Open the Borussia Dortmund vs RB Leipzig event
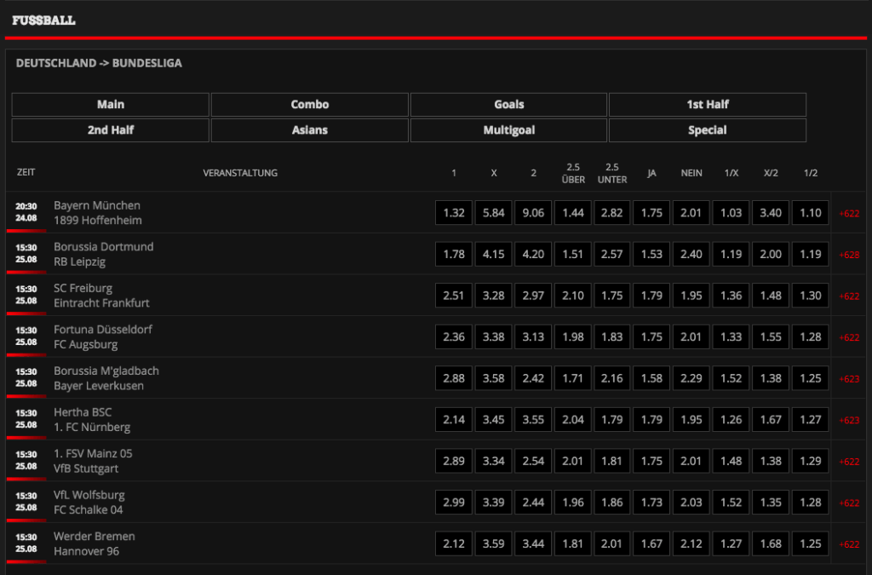 pos(103,254)
